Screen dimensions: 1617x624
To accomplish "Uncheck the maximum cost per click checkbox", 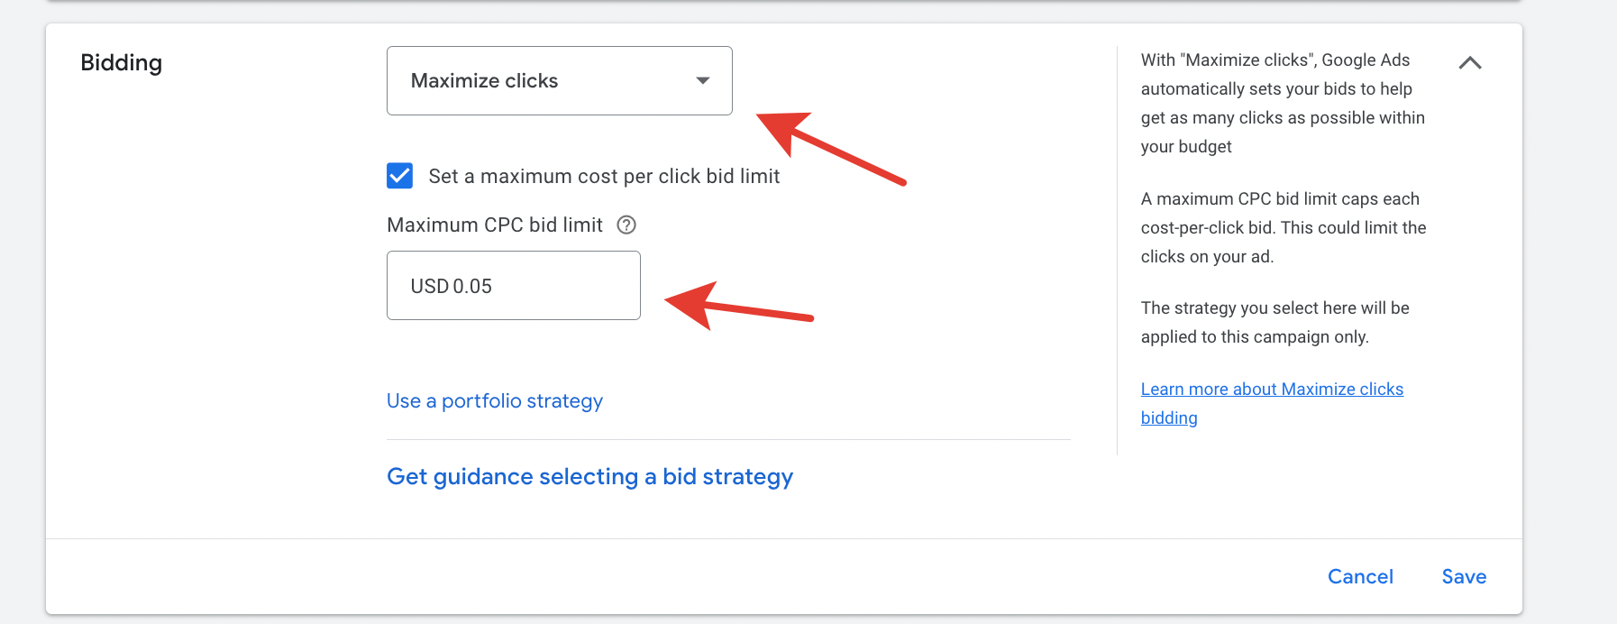I will coord(400,176).
